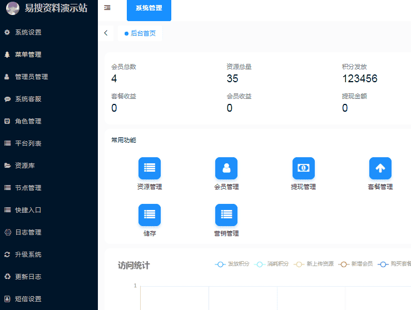Viewport: 411px width, 310px height.
Task: Click the 储存 label under shortcuts
Action: (x=150, y=233)
